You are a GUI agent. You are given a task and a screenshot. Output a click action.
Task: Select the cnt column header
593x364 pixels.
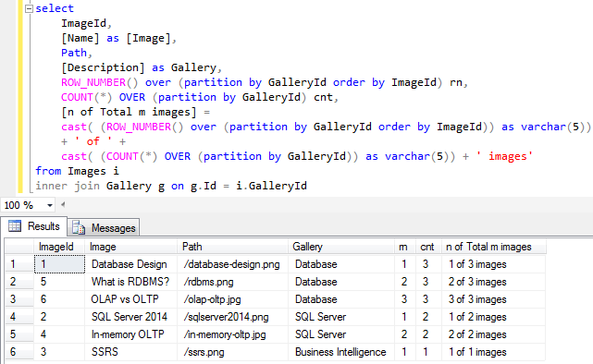tap(428, 247)
